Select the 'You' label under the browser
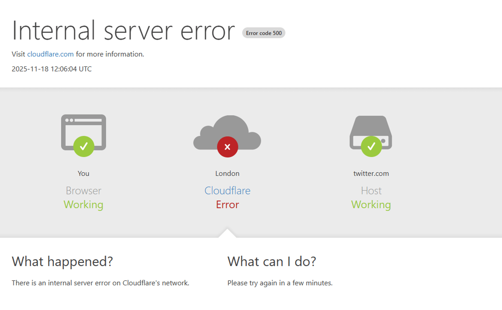 83,173
